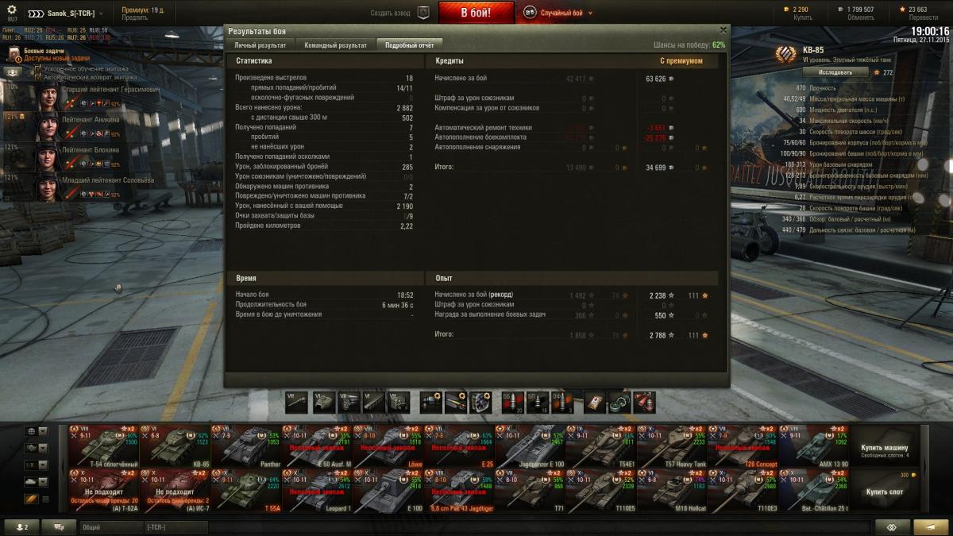Select the Panther tank in carousel
953x536 pixels.
(x=246, y=446)
